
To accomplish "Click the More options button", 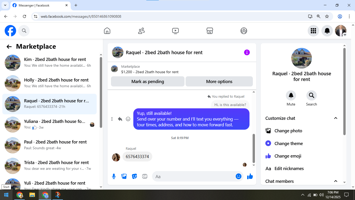I will tap(219, 82).
